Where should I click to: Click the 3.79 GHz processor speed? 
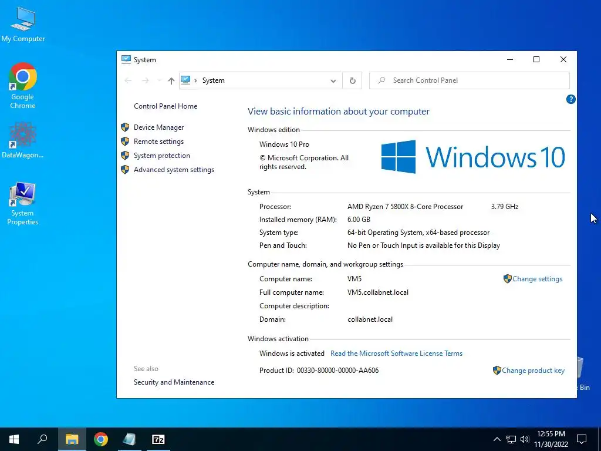504,207
